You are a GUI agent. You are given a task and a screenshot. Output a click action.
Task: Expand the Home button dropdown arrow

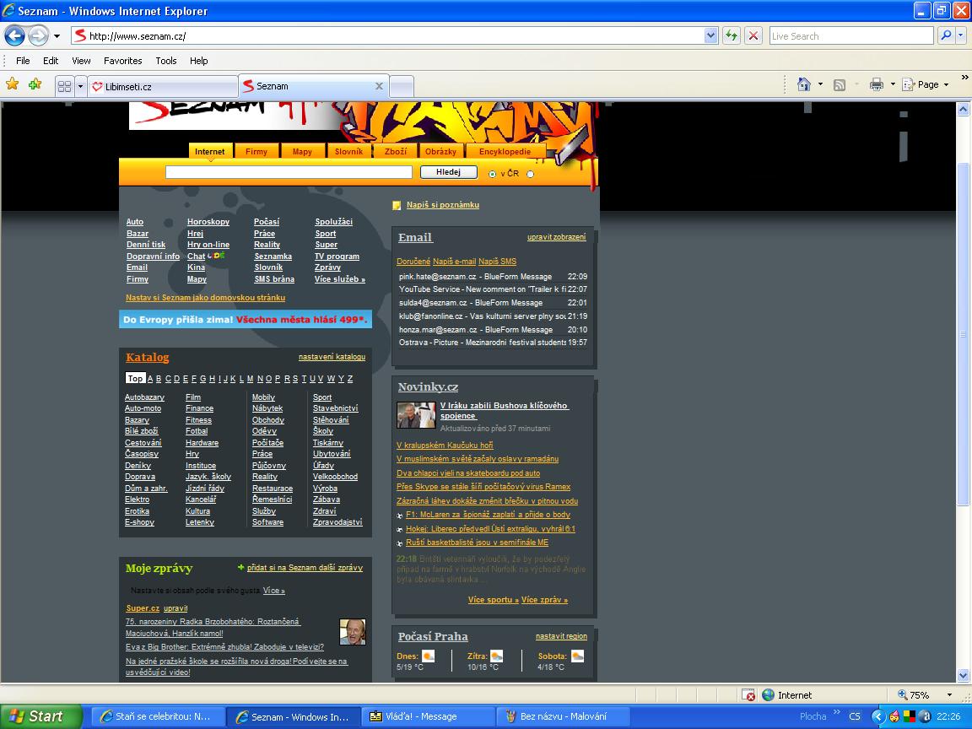[x=820, y=84]
